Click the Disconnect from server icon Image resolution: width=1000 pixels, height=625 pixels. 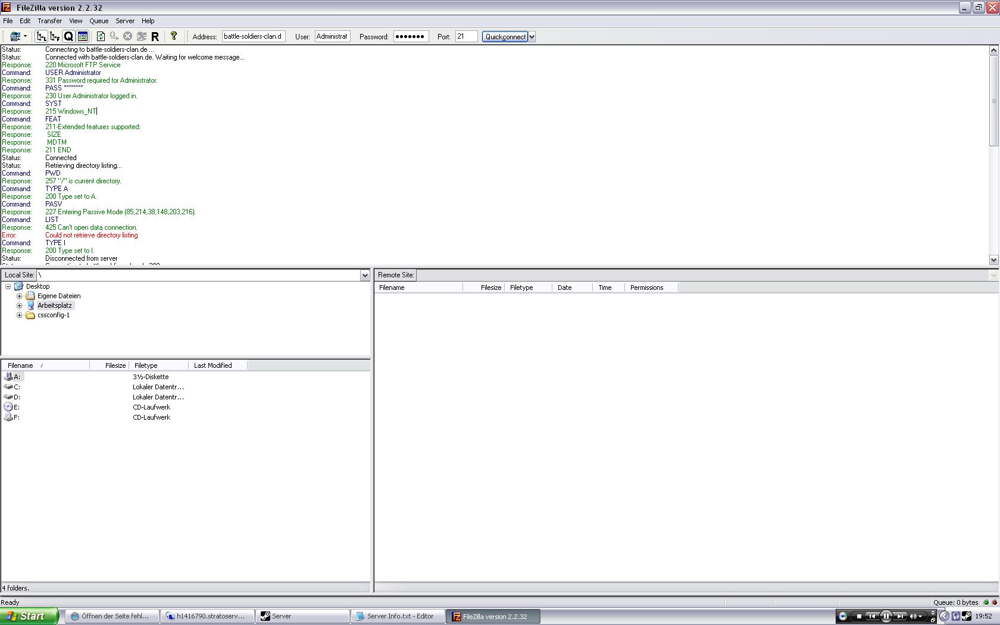pyautogui.click(x=142, y=36)
